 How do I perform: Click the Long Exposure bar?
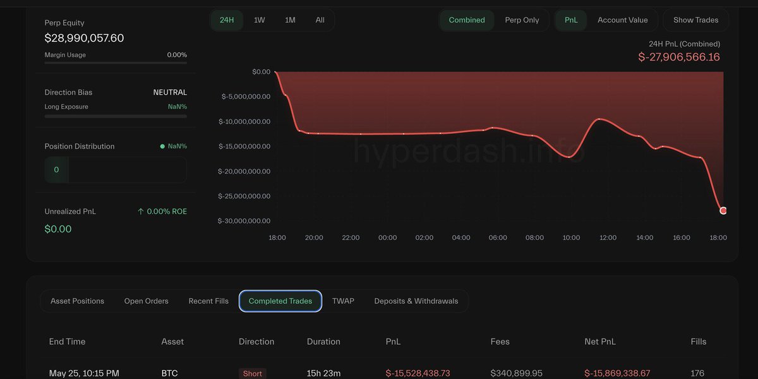pos(116,116)
